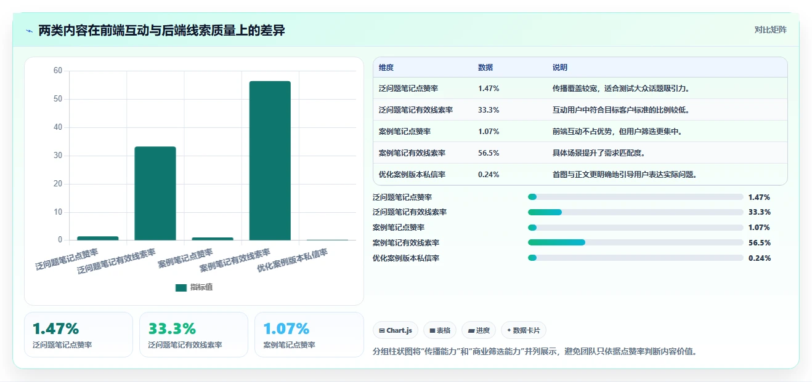The image size is (812, 382).
Task: Click the lightning icon beside the title
Action: (30, 31)
